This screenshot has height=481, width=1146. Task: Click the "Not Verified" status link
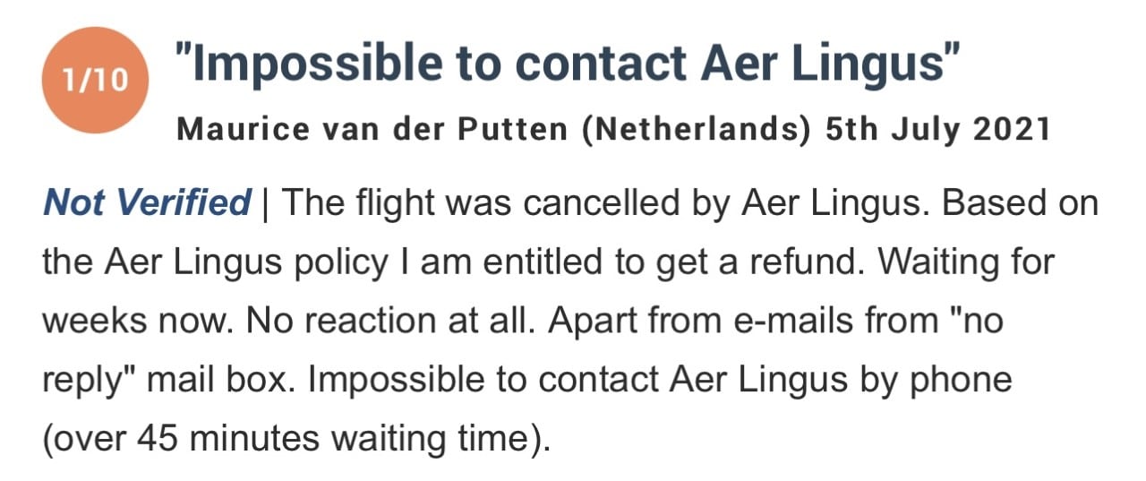[x=147, y=203]
